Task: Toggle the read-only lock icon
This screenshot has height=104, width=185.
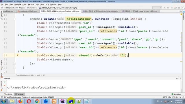Action: pos(180,97)
